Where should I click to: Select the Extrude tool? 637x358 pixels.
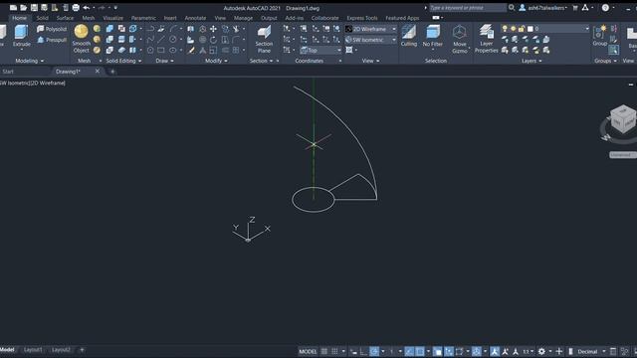click(x=21, y=36)
